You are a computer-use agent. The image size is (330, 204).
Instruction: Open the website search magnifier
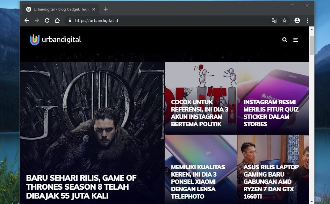(x=284, y=40)
